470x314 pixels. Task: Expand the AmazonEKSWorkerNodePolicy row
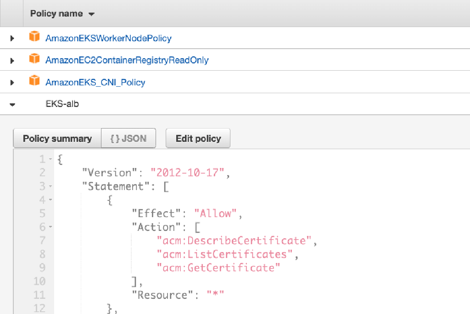12,38
